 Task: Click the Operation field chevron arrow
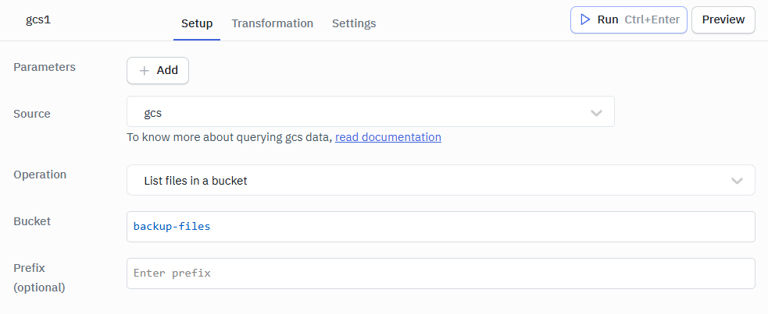pos(737,181)
